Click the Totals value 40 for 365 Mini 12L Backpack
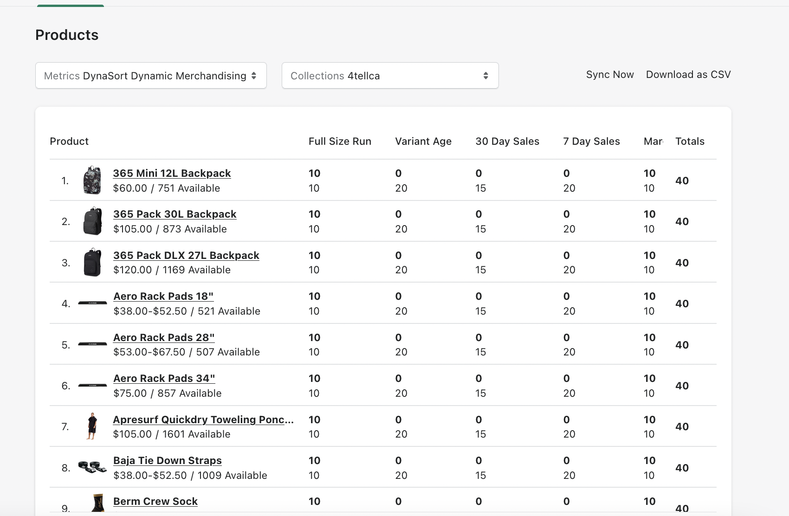 (x=682, y=181)
